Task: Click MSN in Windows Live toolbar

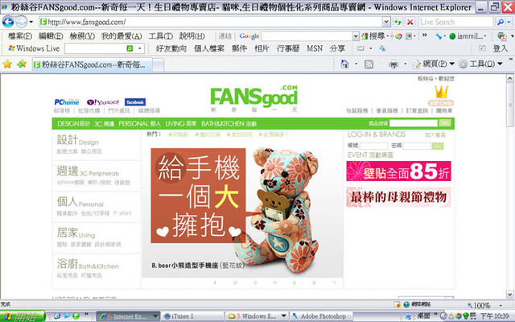Action: coord(315,48)
